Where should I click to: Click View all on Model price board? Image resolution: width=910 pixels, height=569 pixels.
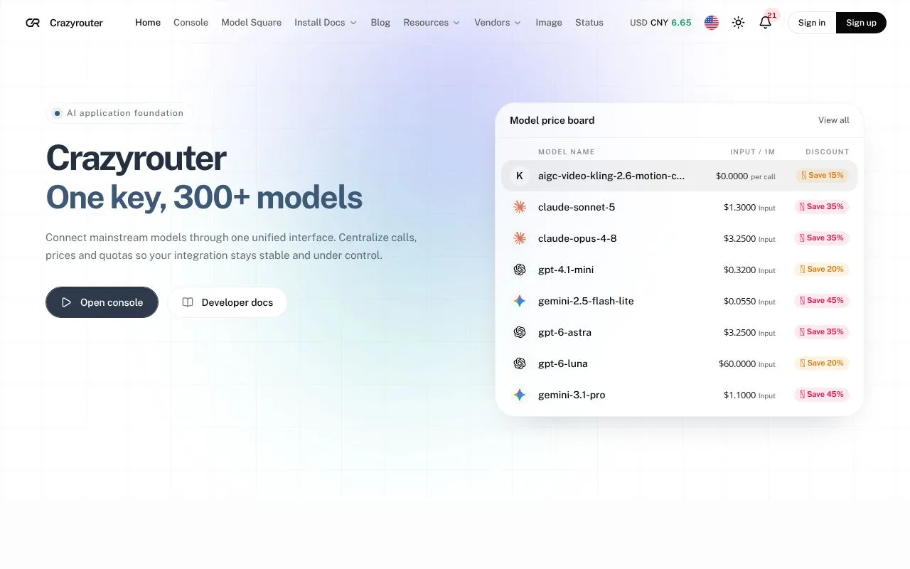pos(834,120)
